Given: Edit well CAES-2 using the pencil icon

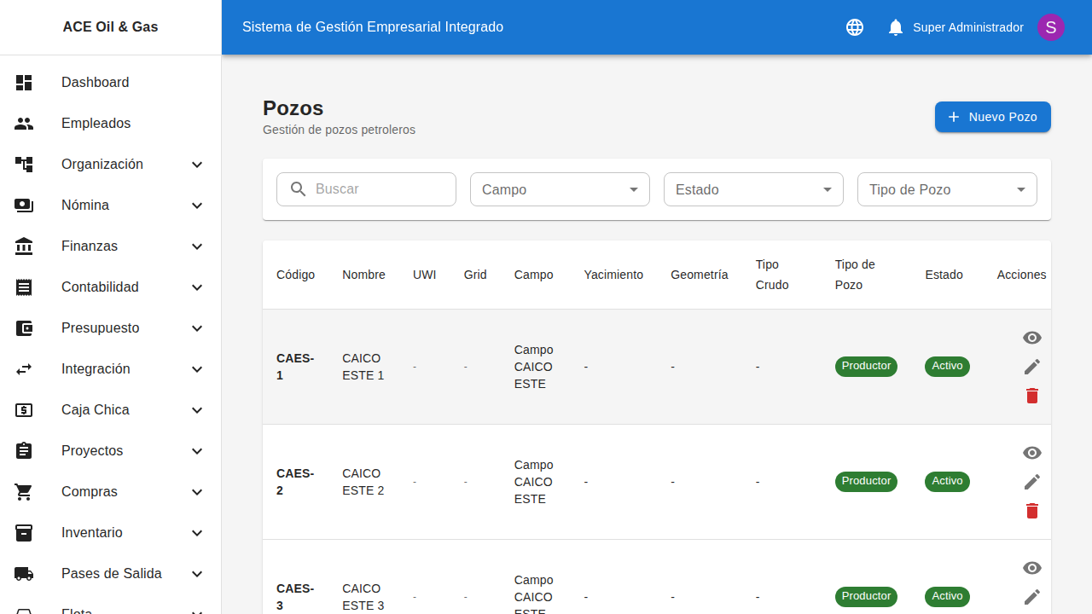Looking at the screenshot, I should [1032, 482].
